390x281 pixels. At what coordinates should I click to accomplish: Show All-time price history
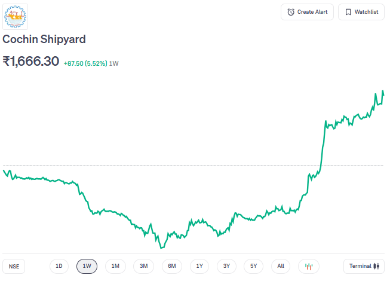click(281, 266)
